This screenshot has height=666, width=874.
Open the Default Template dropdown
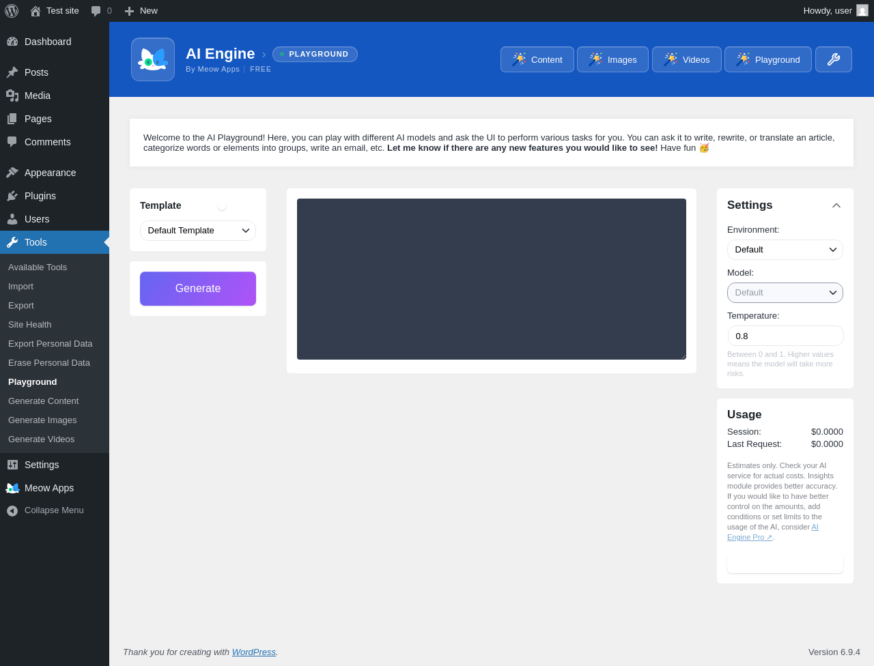click(198, 231)
